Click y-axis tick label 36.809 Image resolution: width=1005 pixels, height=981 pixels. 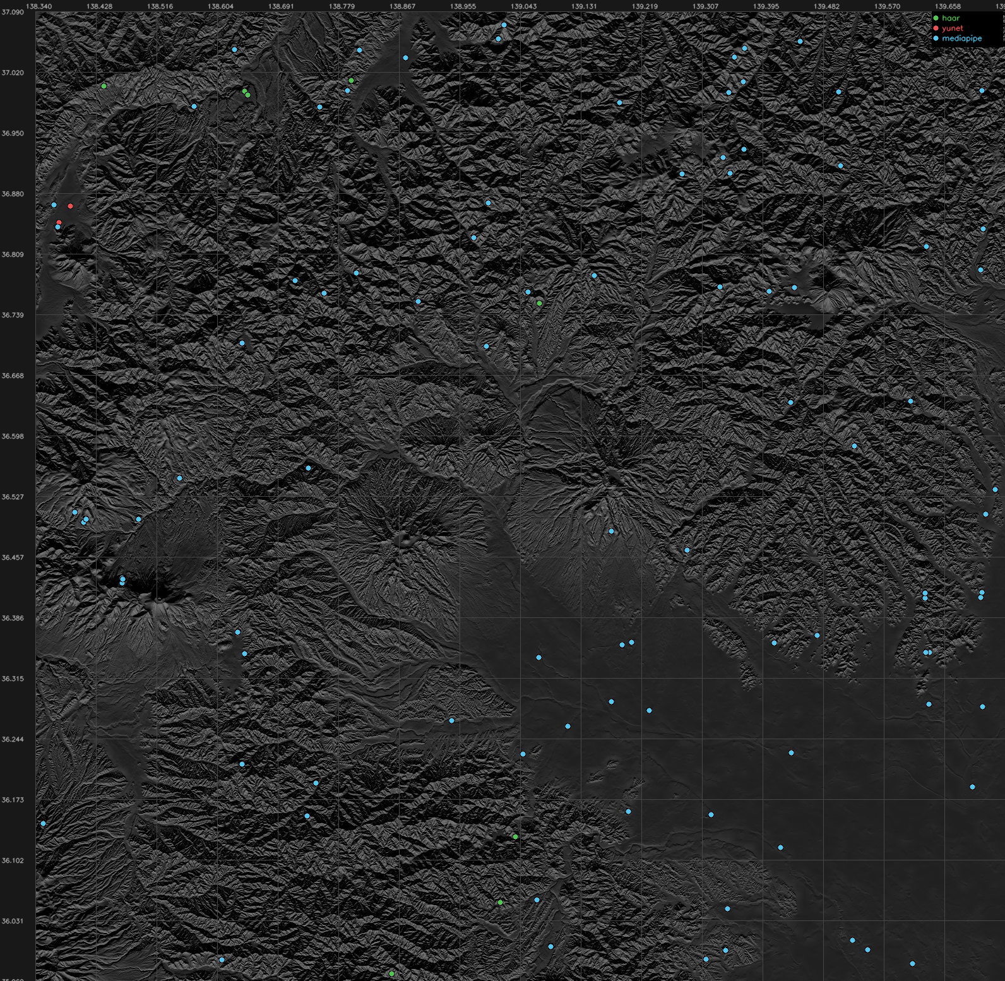click(13, 254)
